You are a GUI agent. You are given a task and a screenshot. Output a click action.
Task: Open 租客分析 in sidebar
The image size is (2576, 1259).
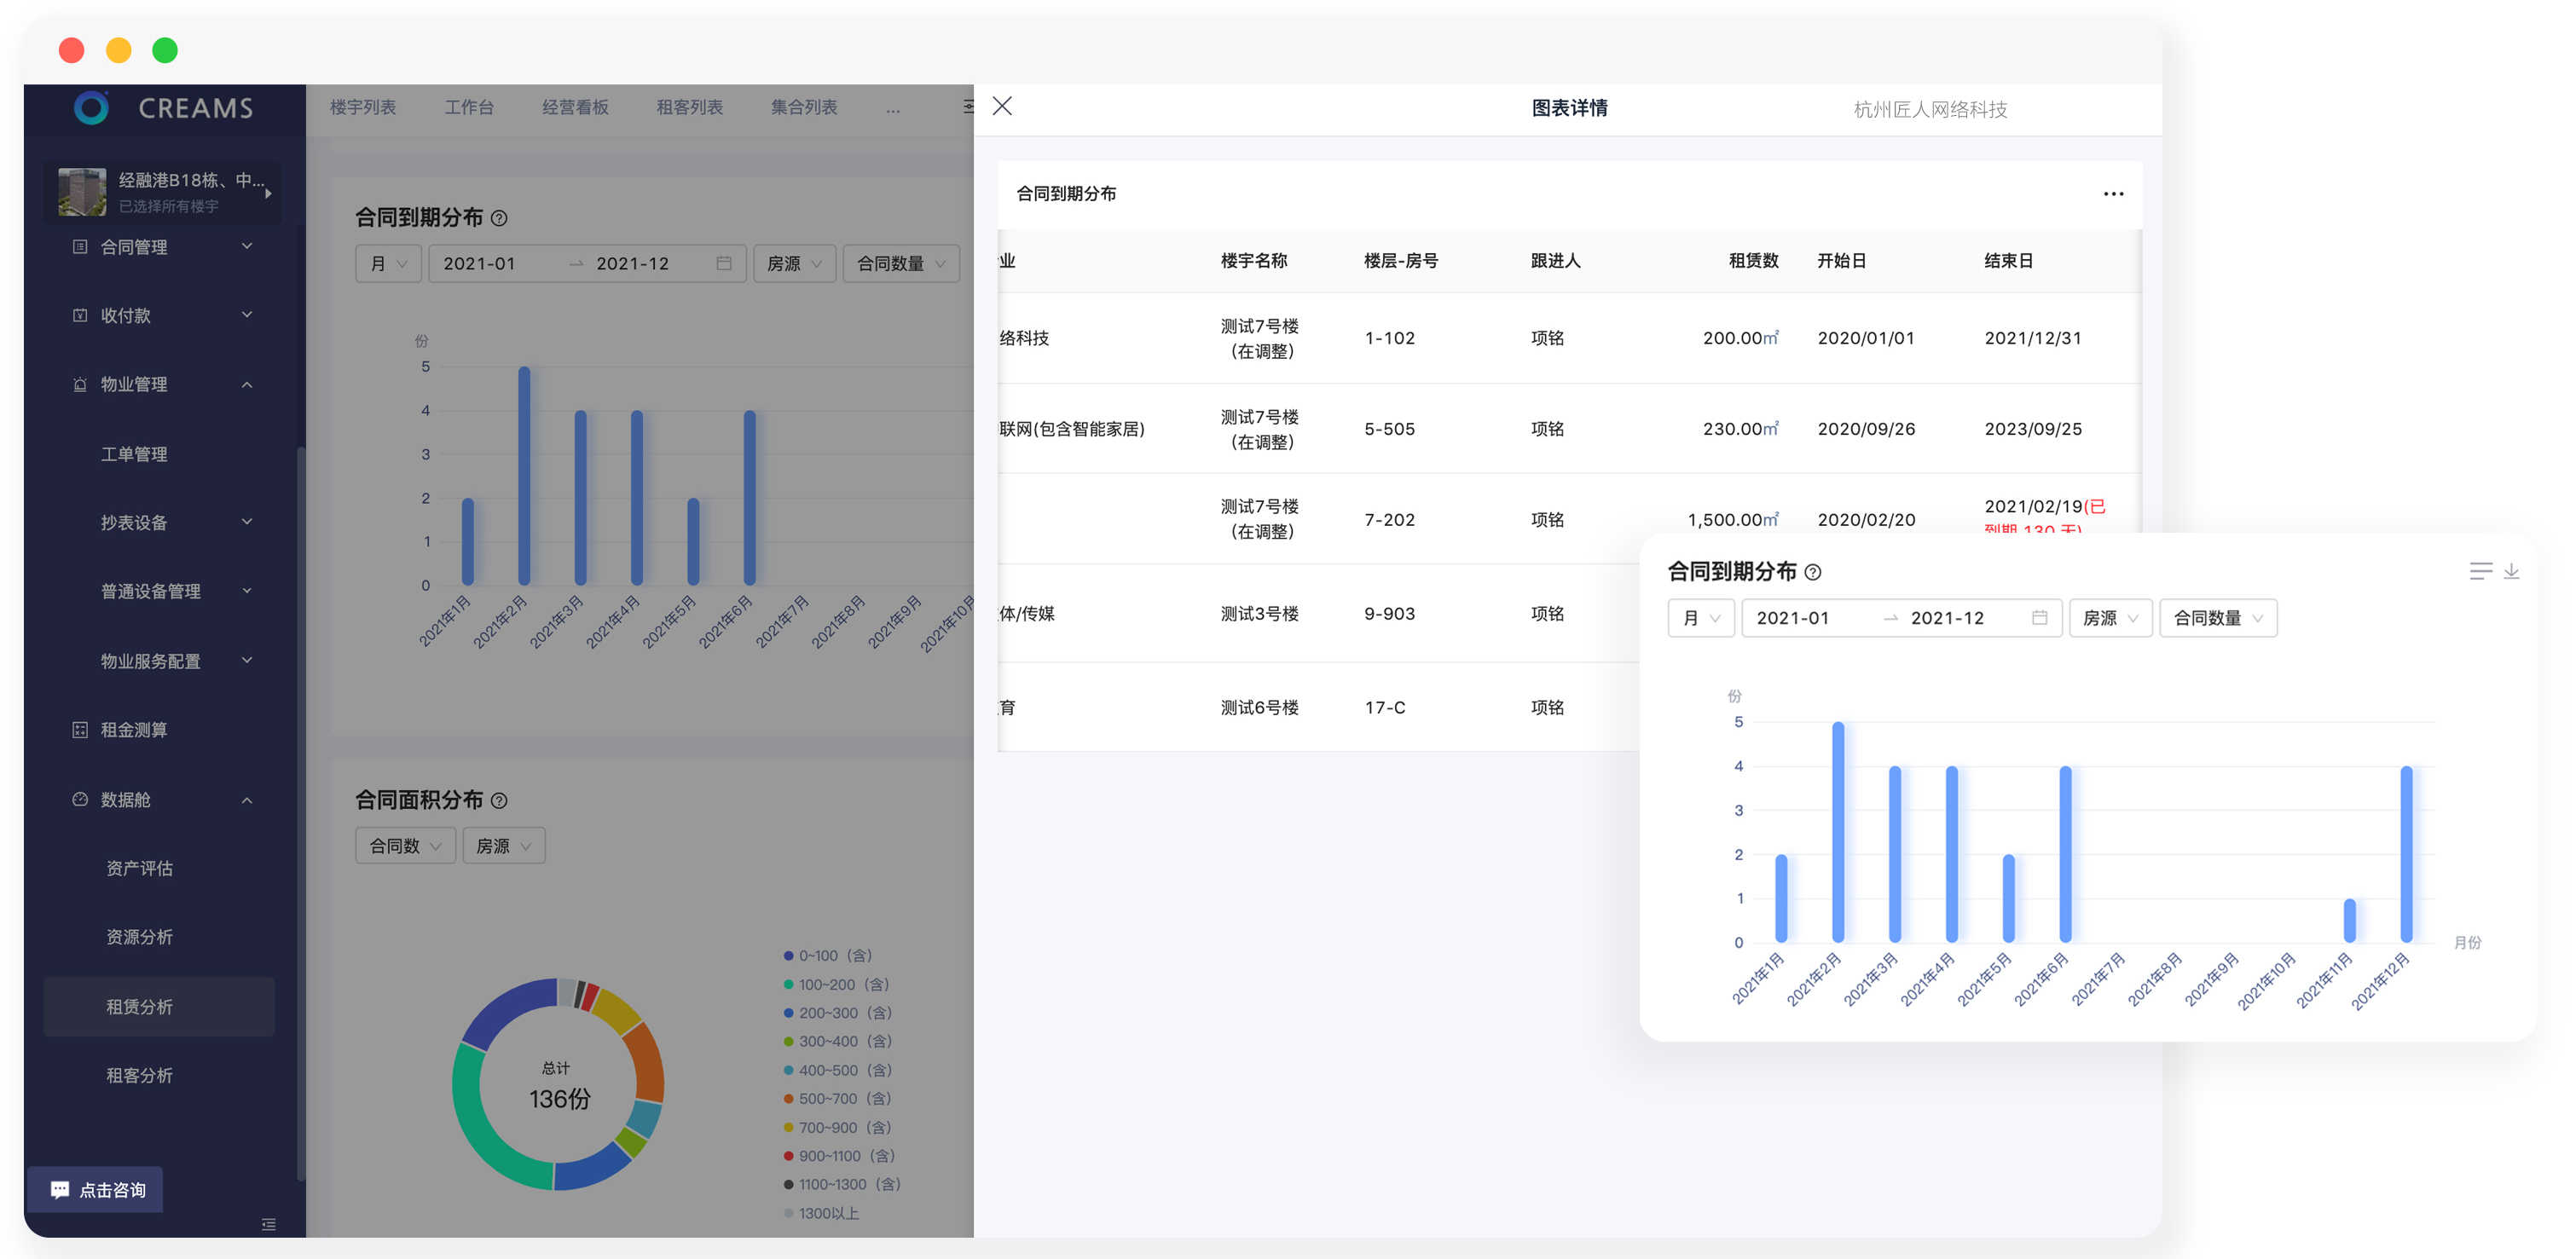click(x=139, y=1076)
